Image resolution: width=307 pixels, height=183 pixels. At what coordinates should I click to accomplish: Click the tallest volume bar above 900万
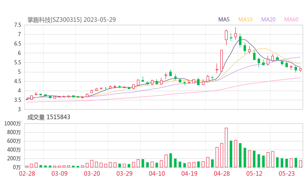[227, 148]
